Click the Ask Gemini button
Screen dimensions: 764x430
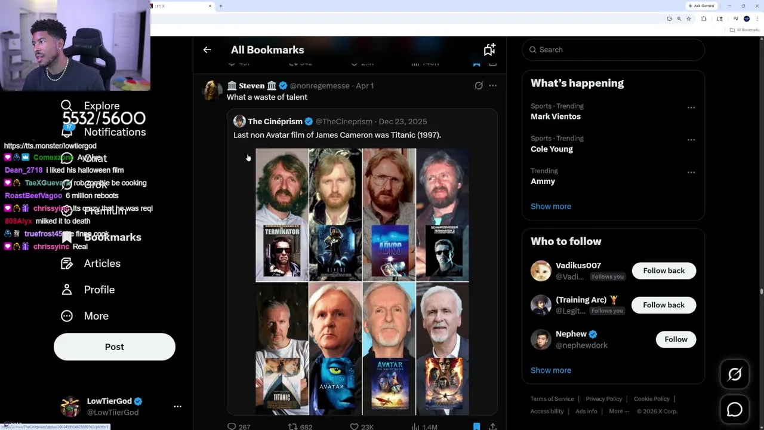coord(701,6)
